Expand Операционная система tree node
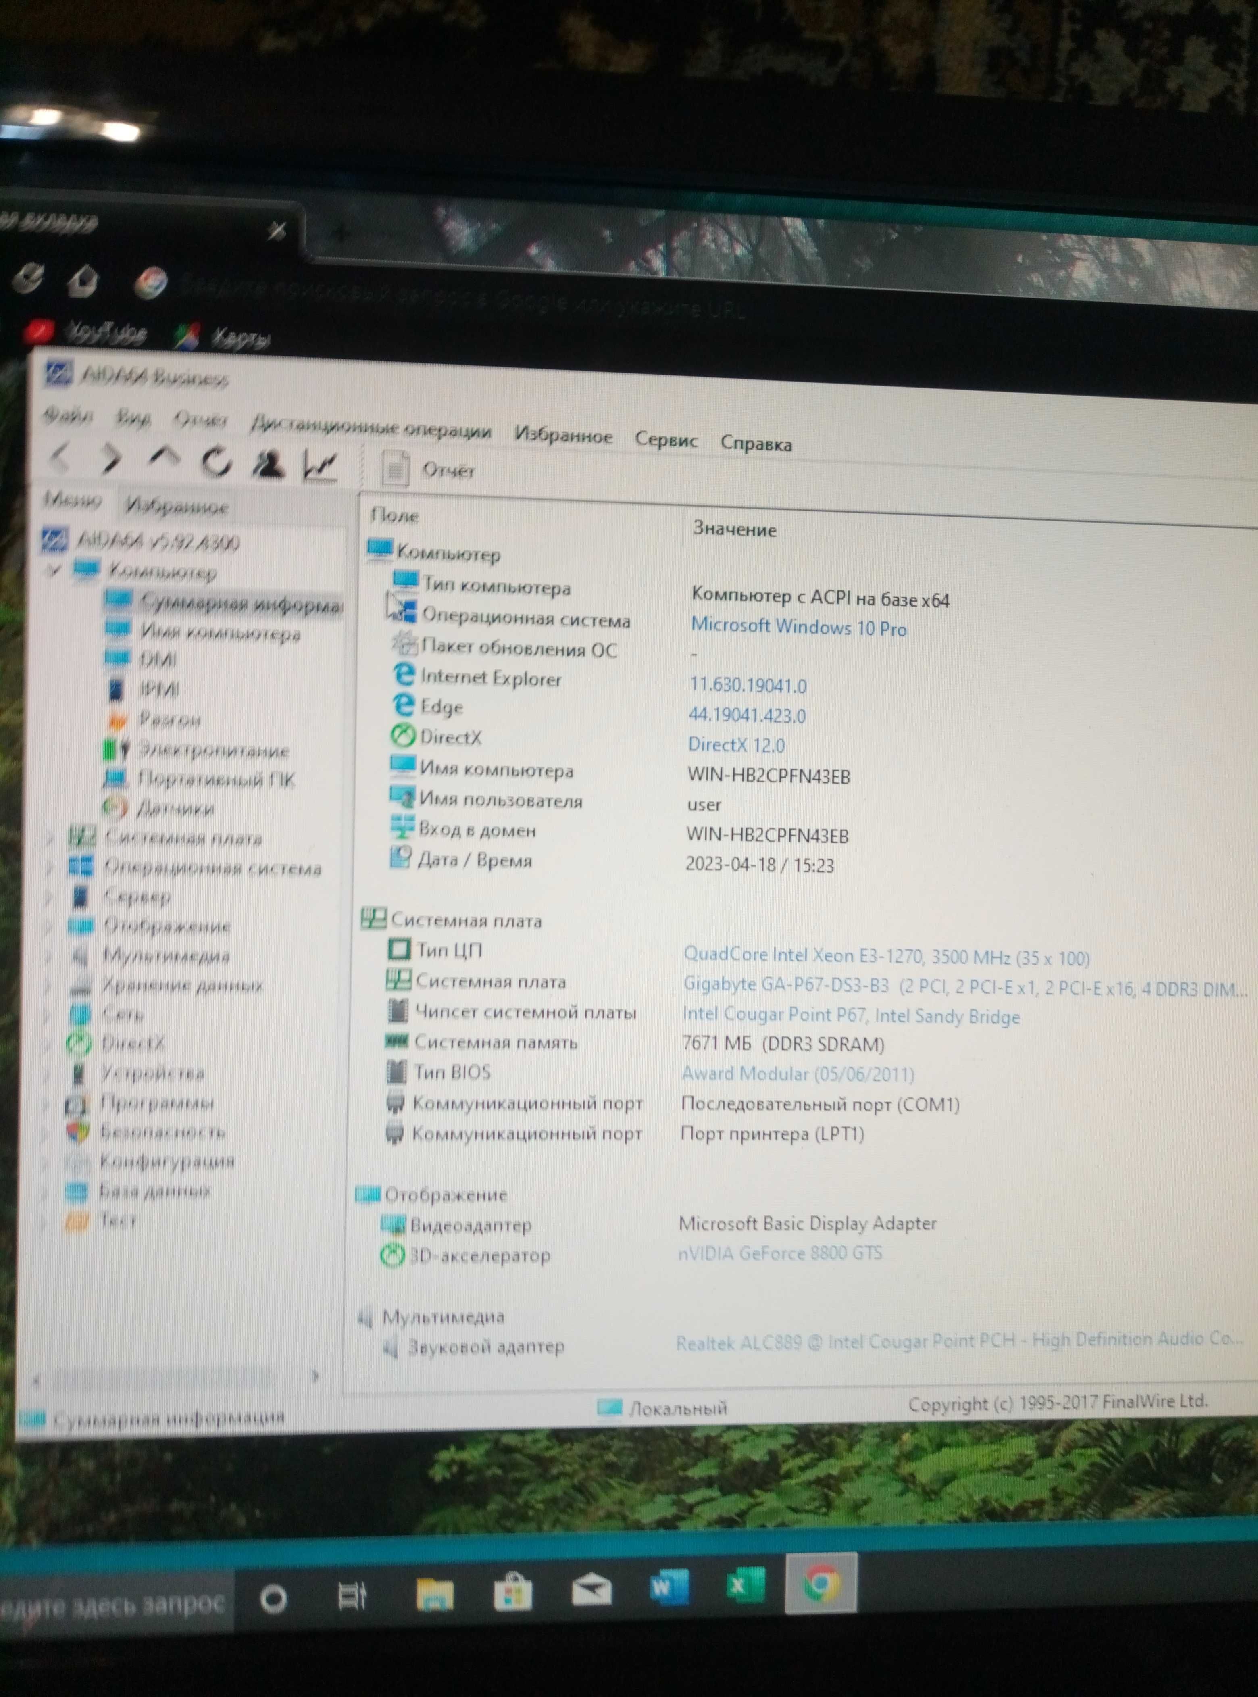The image size is (1258, 1697). (x=50, y=867)
